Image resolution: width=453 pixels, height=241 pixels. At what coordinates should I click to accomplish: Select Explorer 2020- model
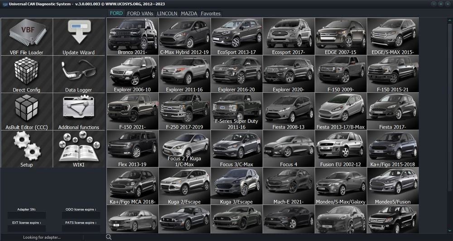click(x=289, y=74)
